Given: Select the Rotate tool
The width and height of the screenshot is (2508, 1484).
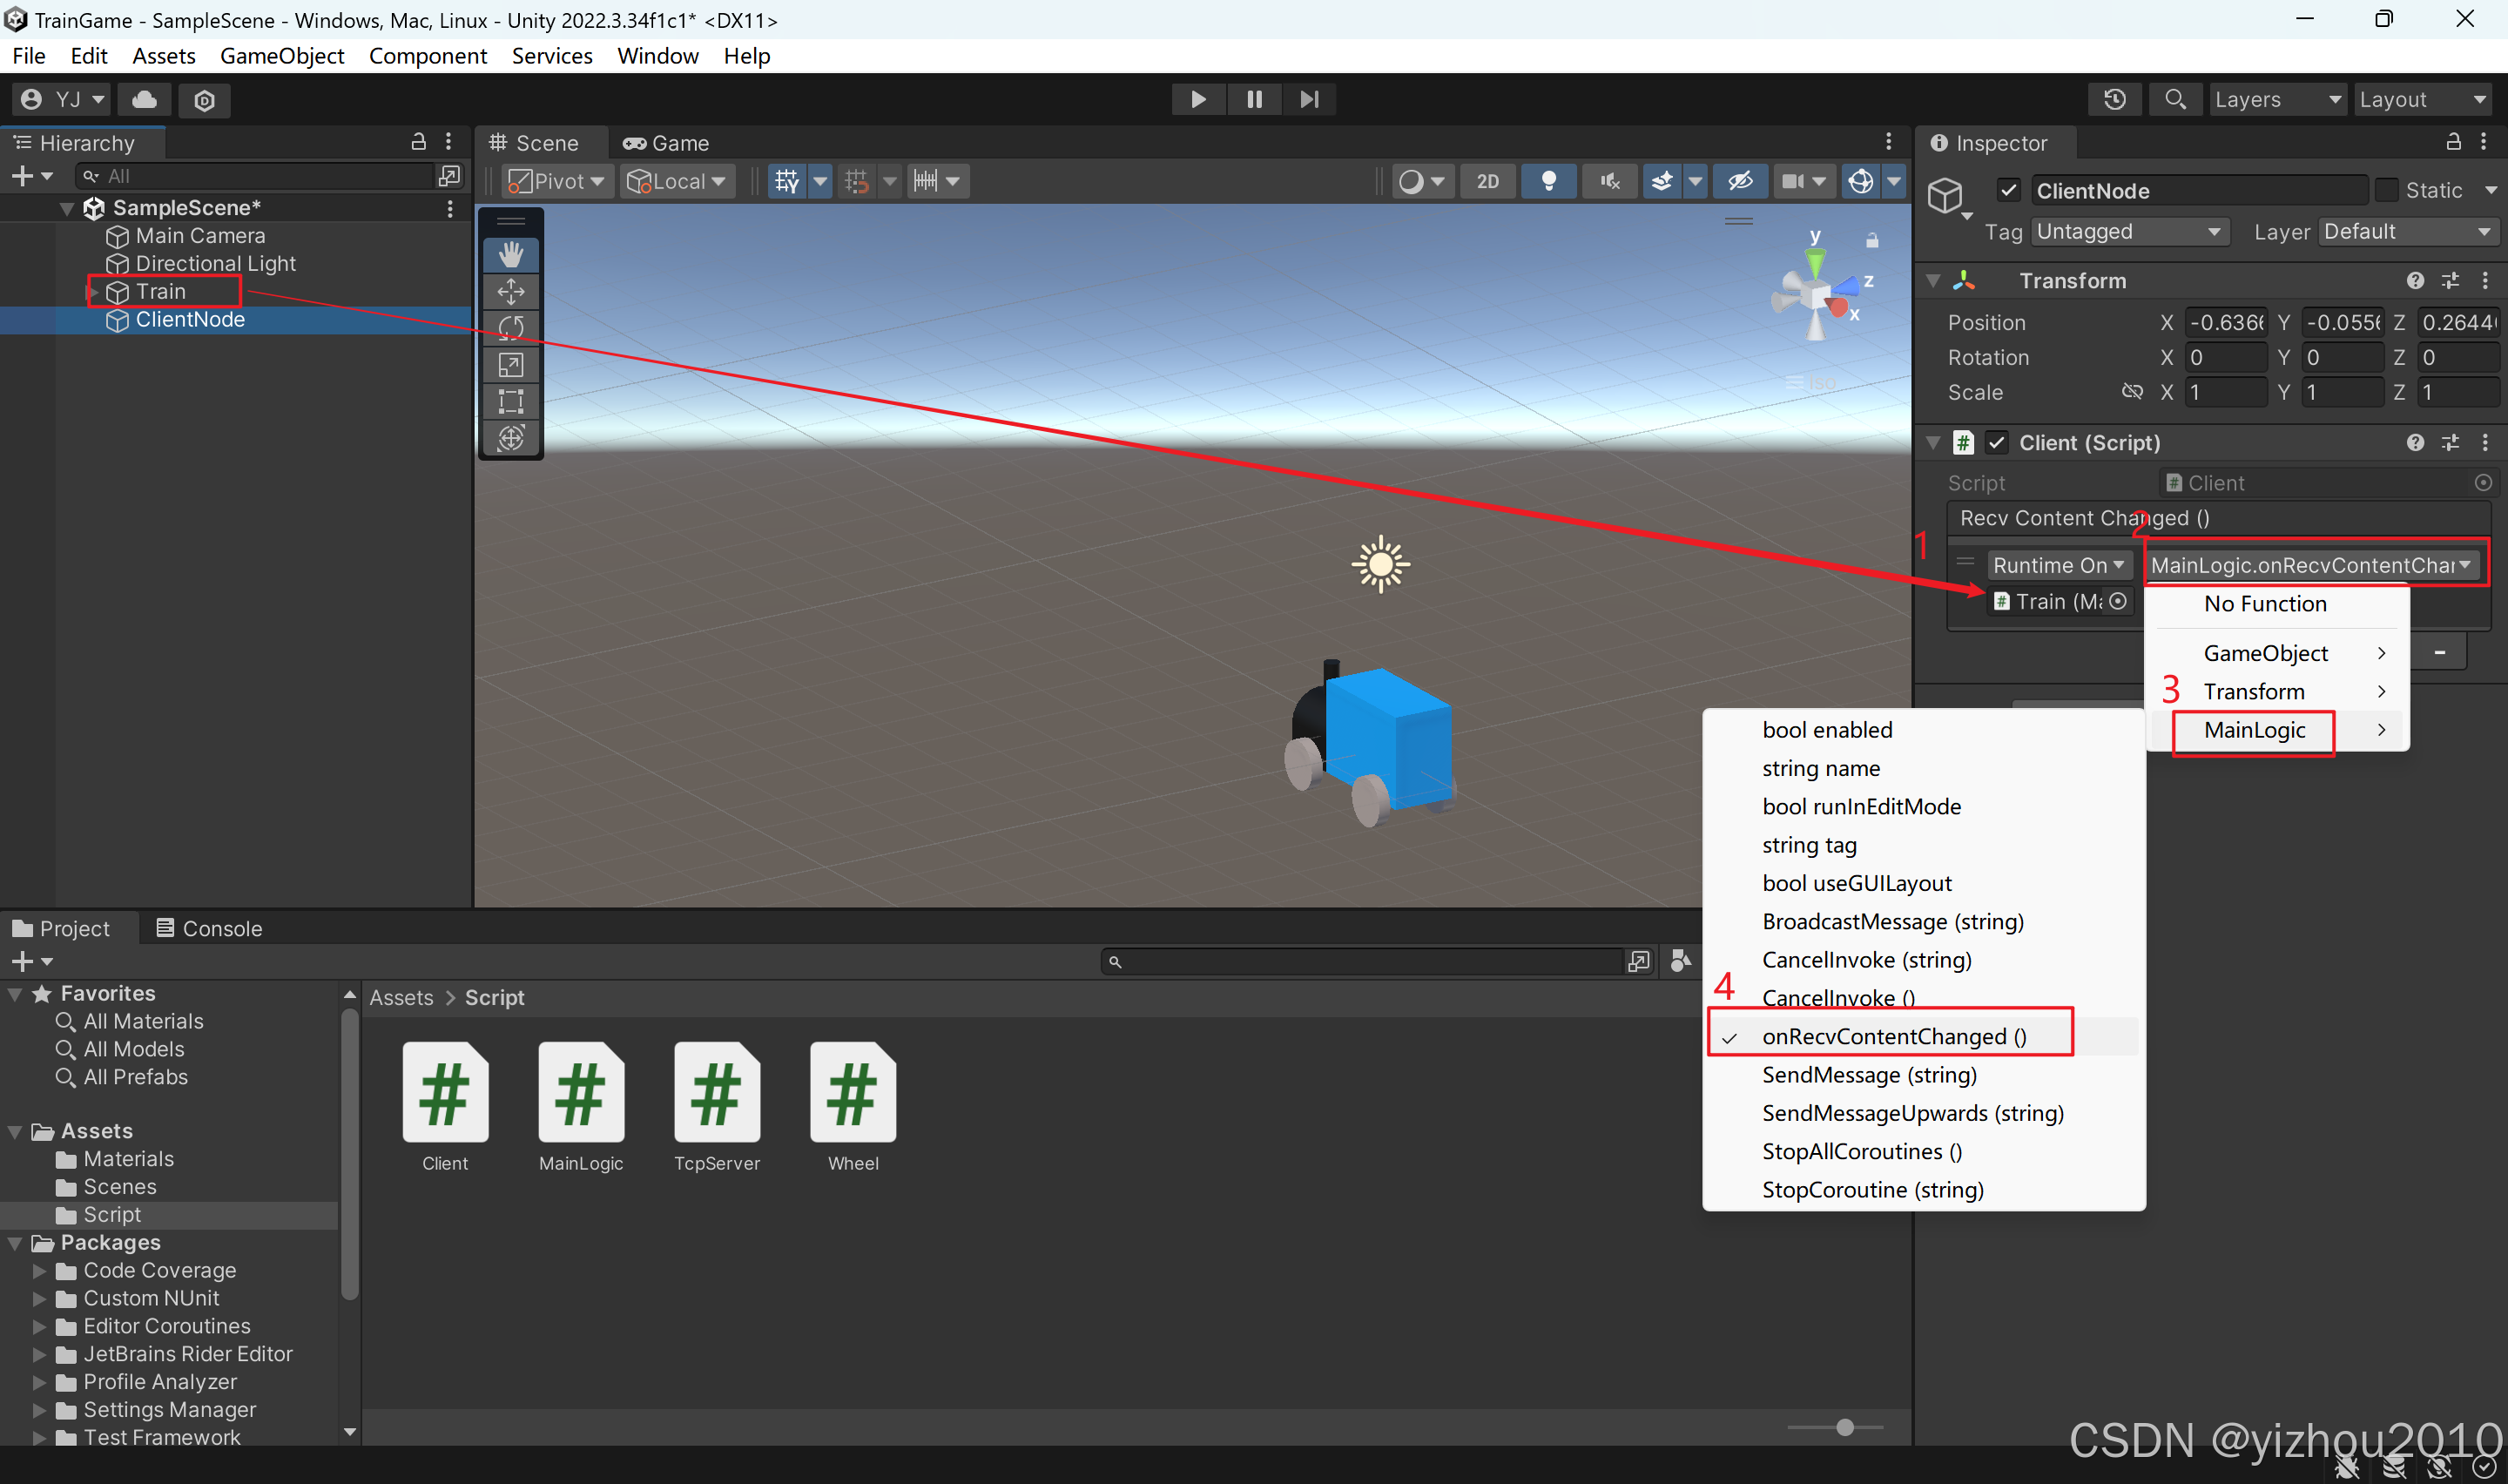Looking at the screenshot, I should 511,328.
